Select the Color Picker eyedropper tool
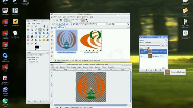Image resolution: width=193 pixels, height=108 pixels. tap(36, 30)
